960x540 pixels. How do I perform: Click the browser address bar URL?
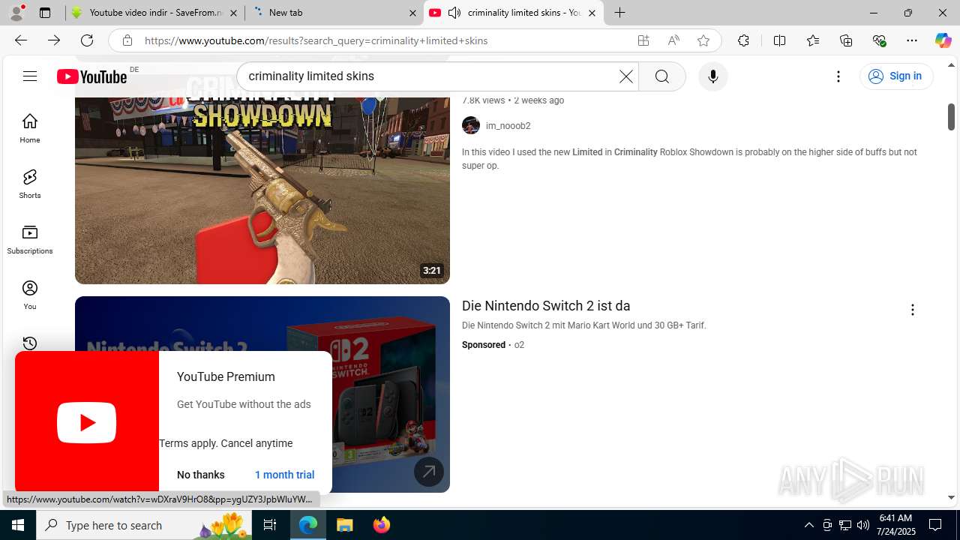(316, 40)
